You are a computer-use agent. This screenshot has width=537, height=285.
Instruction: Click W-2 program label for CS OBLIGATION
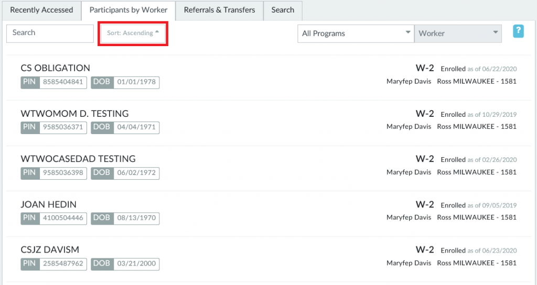click(x=425, y=68)
